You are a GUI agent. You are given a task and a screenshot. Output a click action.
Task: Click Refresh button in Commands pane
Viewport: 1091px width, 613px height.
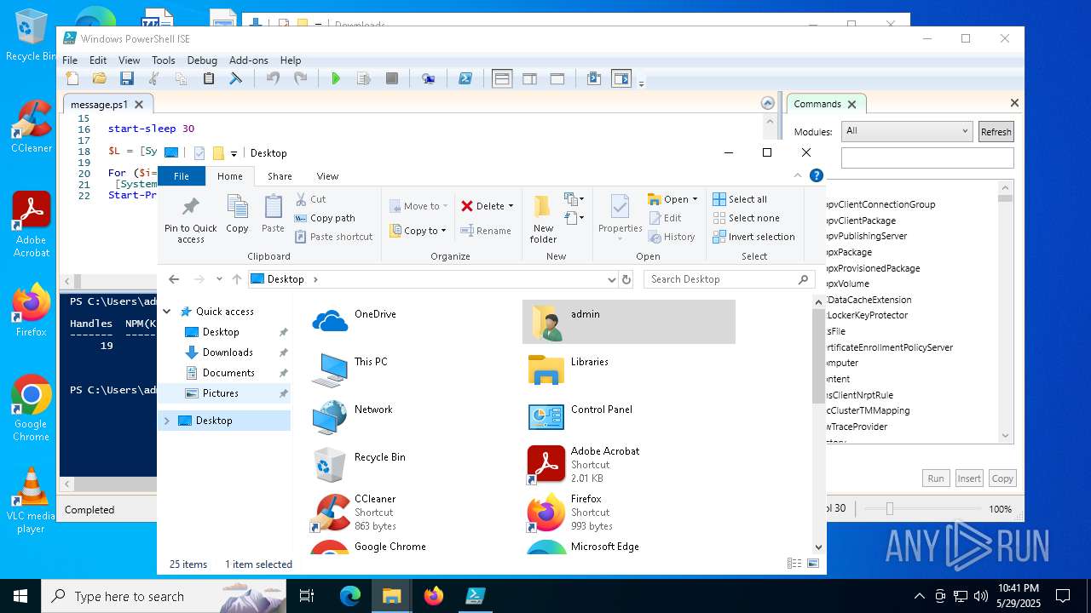pos(996,131)
